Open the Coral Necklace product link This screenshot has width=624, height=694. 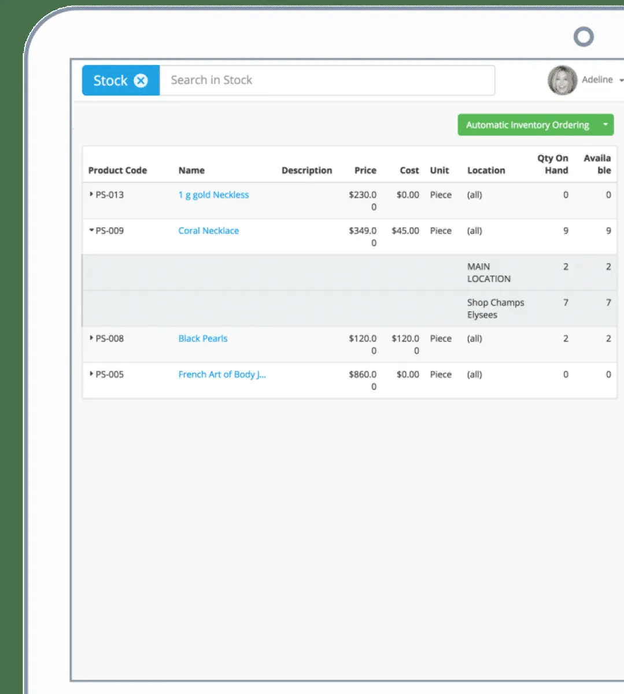[x=208, y=231]
